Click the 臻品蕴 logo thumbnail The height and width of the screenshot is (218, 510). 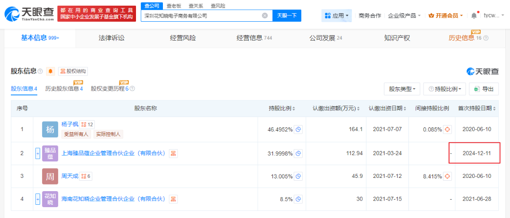(50, 153)
